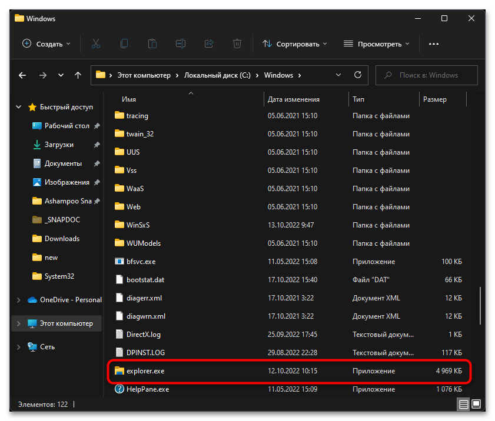The height and width of the screenshot is (421, 495).
Task: Click the Rename icon in toolbar
Action: click(x=181, y=44)
